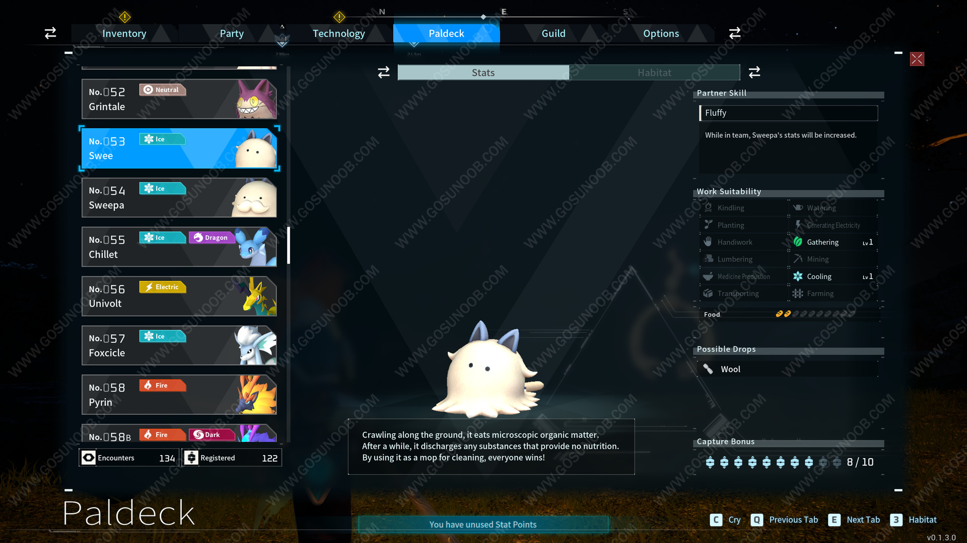Click the Wool possible drop icon
Image resolution: width=967 pixels, height=543 pixels.
707,370
